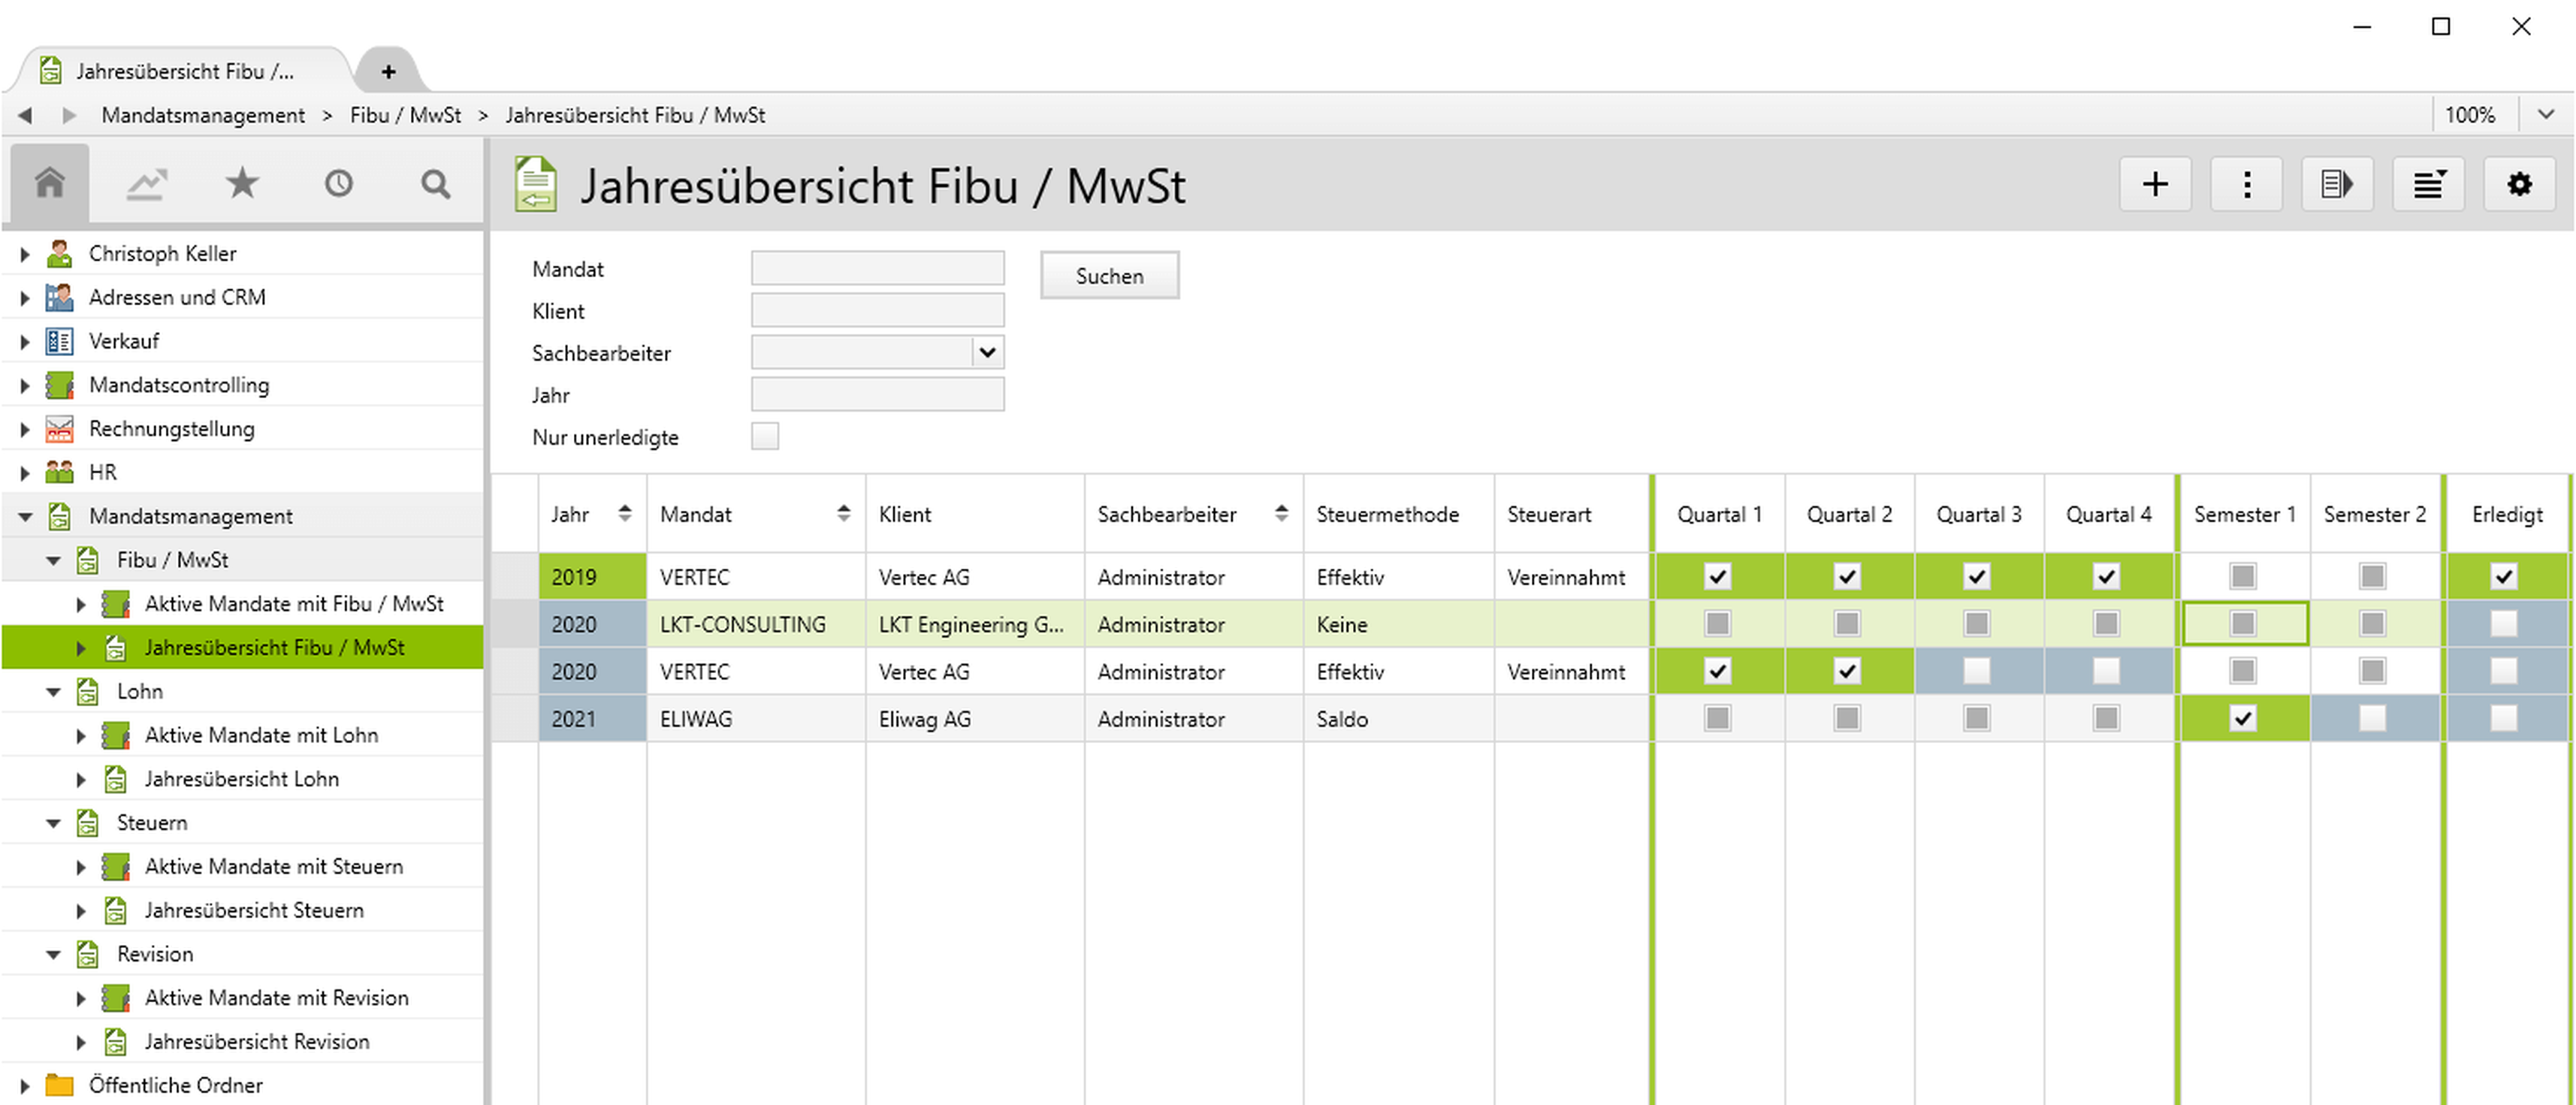Open the favorites star tab
This screenshot has width=2576, height=1105.
click(x=242, y=183)
